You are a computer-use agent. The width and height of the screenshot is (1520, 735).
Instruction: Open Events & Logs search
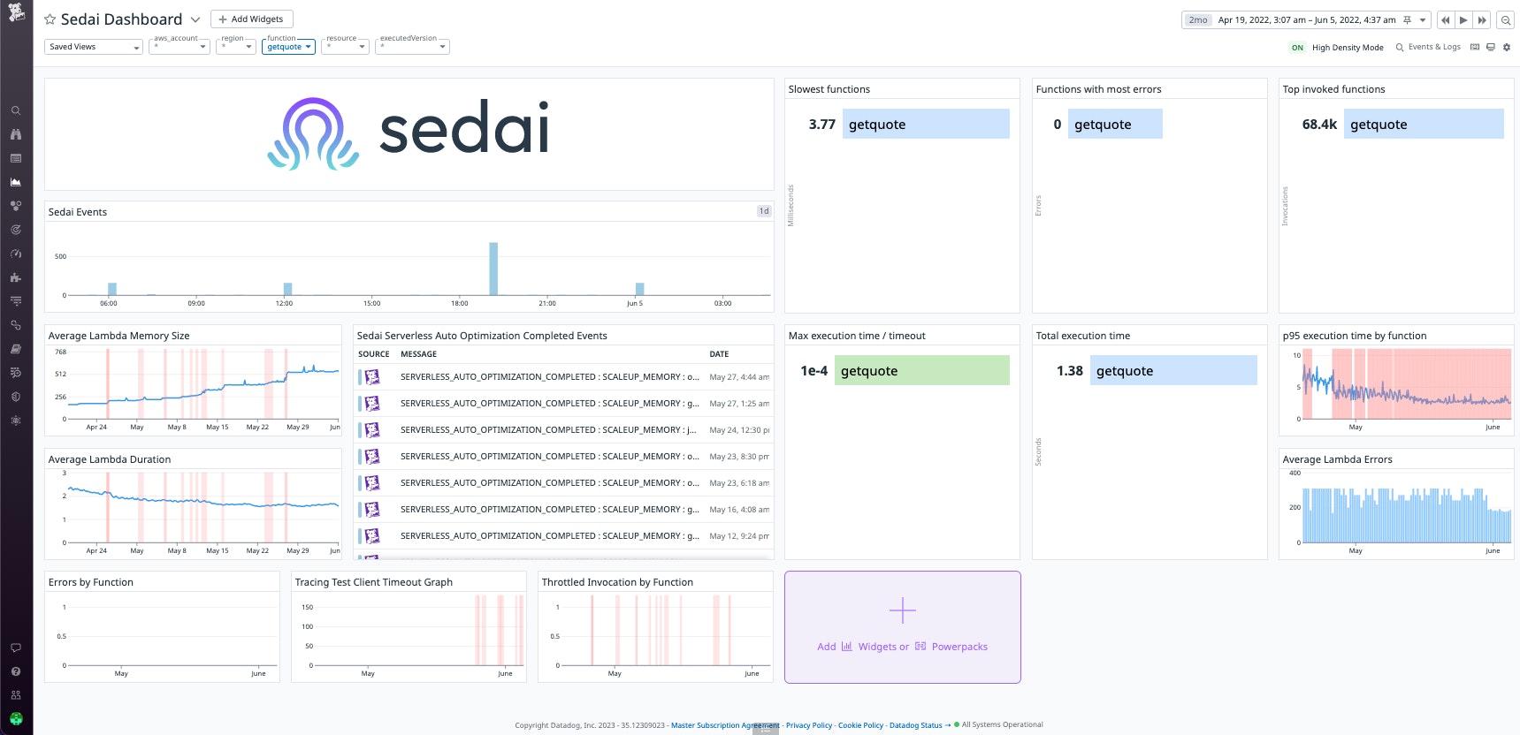pos(1428,48)
